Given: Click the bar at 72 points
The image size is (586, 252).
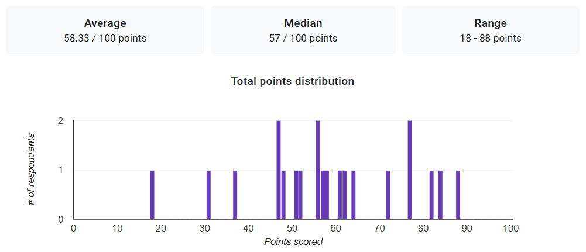Looking at the screenshot, I should 388,195.
